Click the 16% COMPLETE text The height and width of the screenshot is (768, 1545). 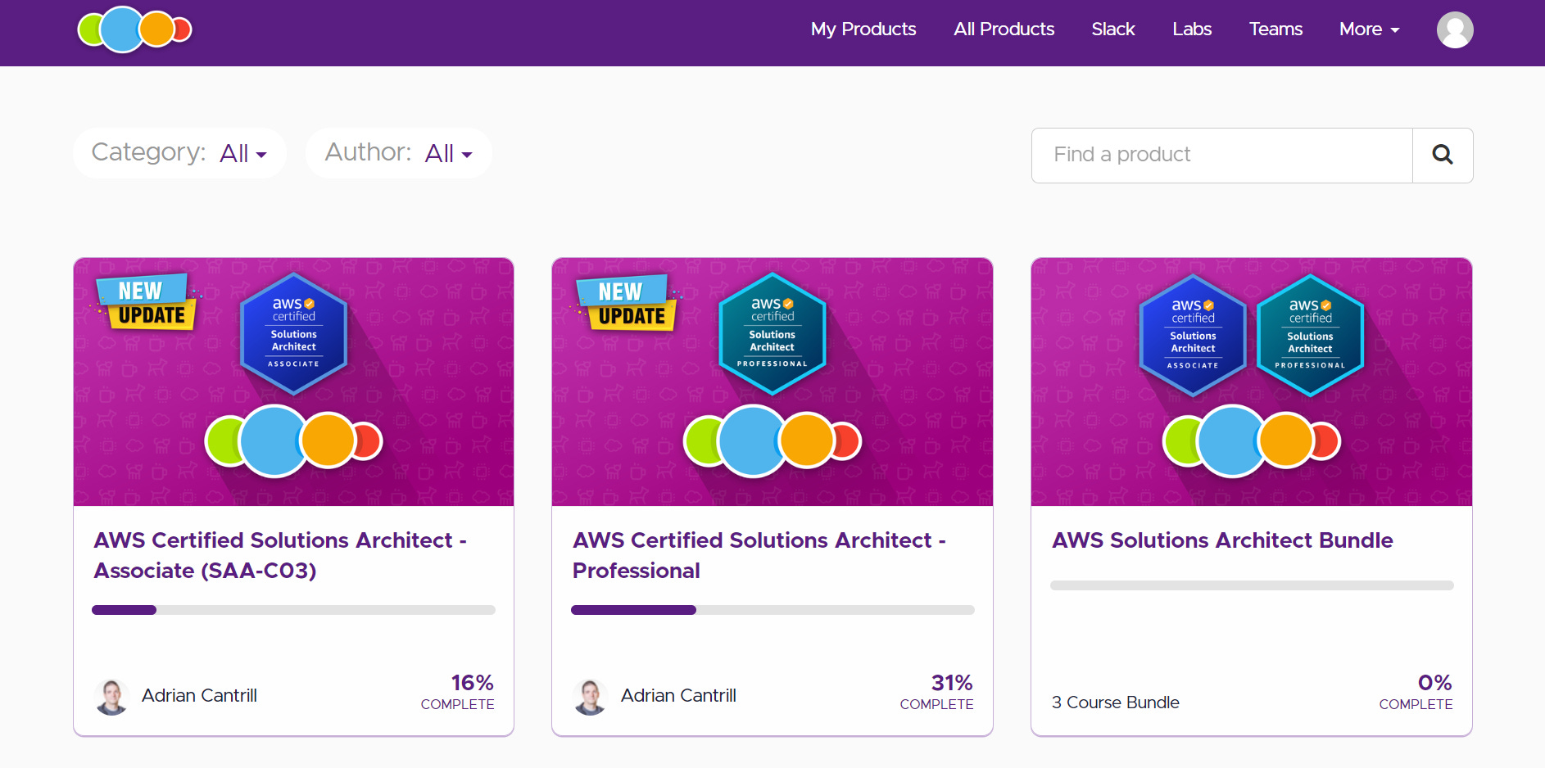tap(458, 692)
